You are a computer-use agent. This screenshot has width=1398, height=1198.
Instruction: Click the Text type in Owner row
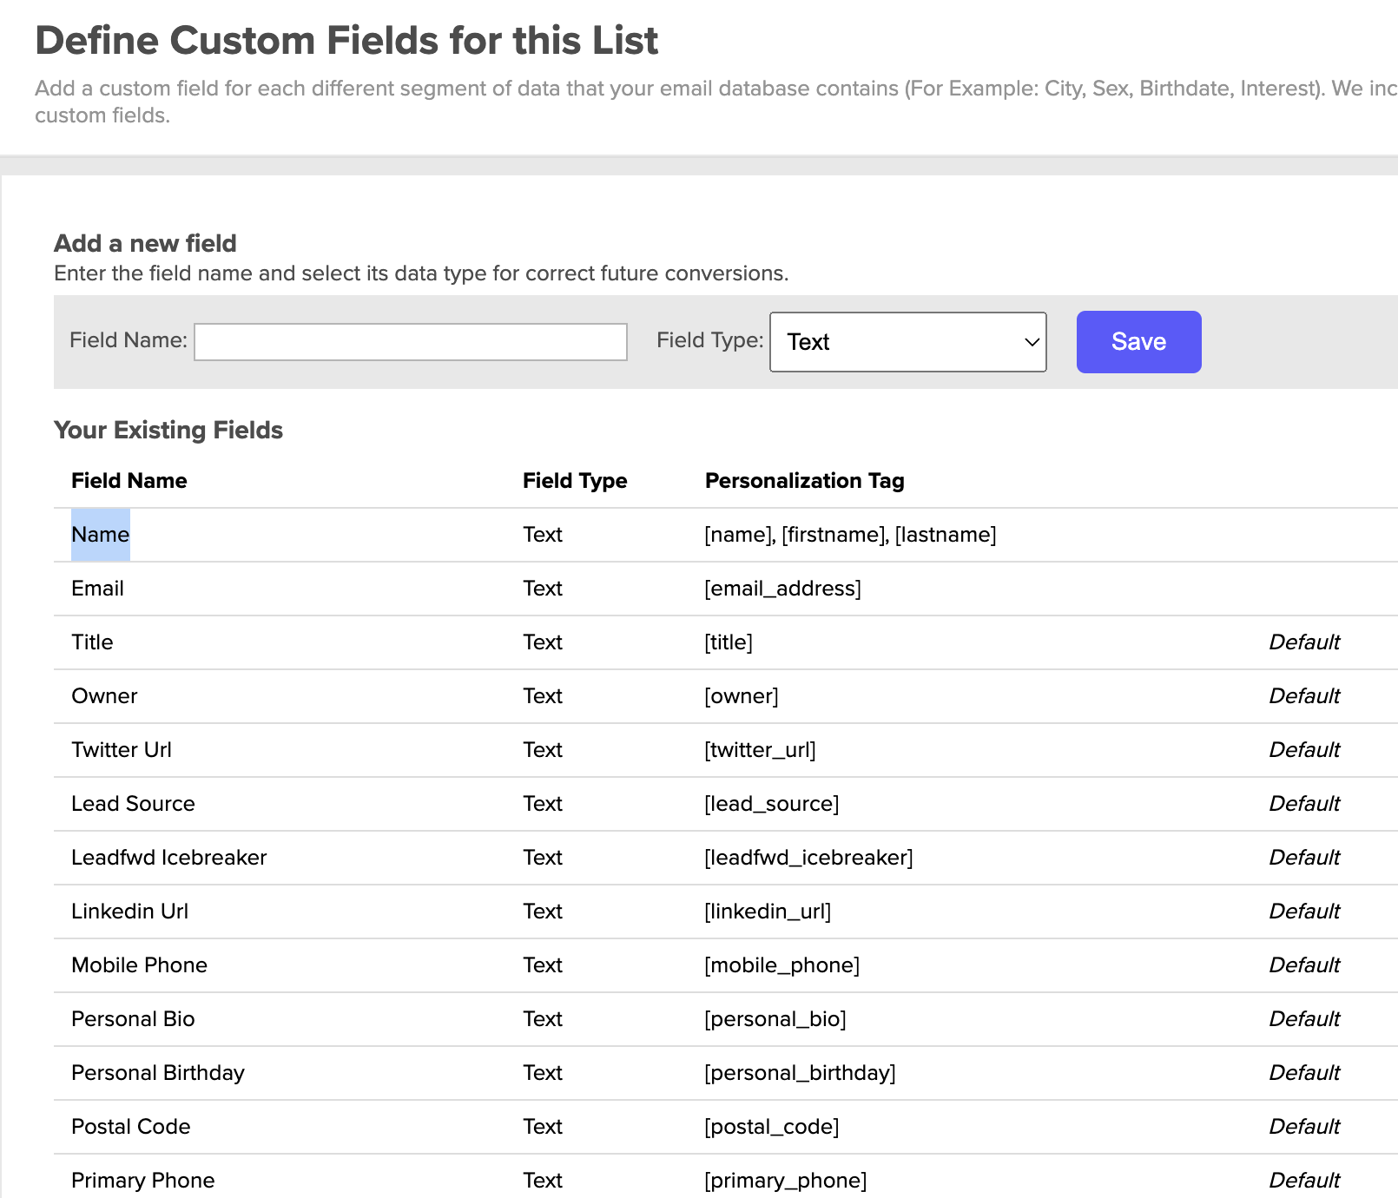tap(543, 696)
